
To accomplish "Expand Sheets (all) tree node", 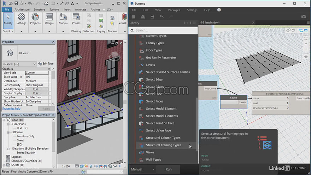I will tap(4, 165).
